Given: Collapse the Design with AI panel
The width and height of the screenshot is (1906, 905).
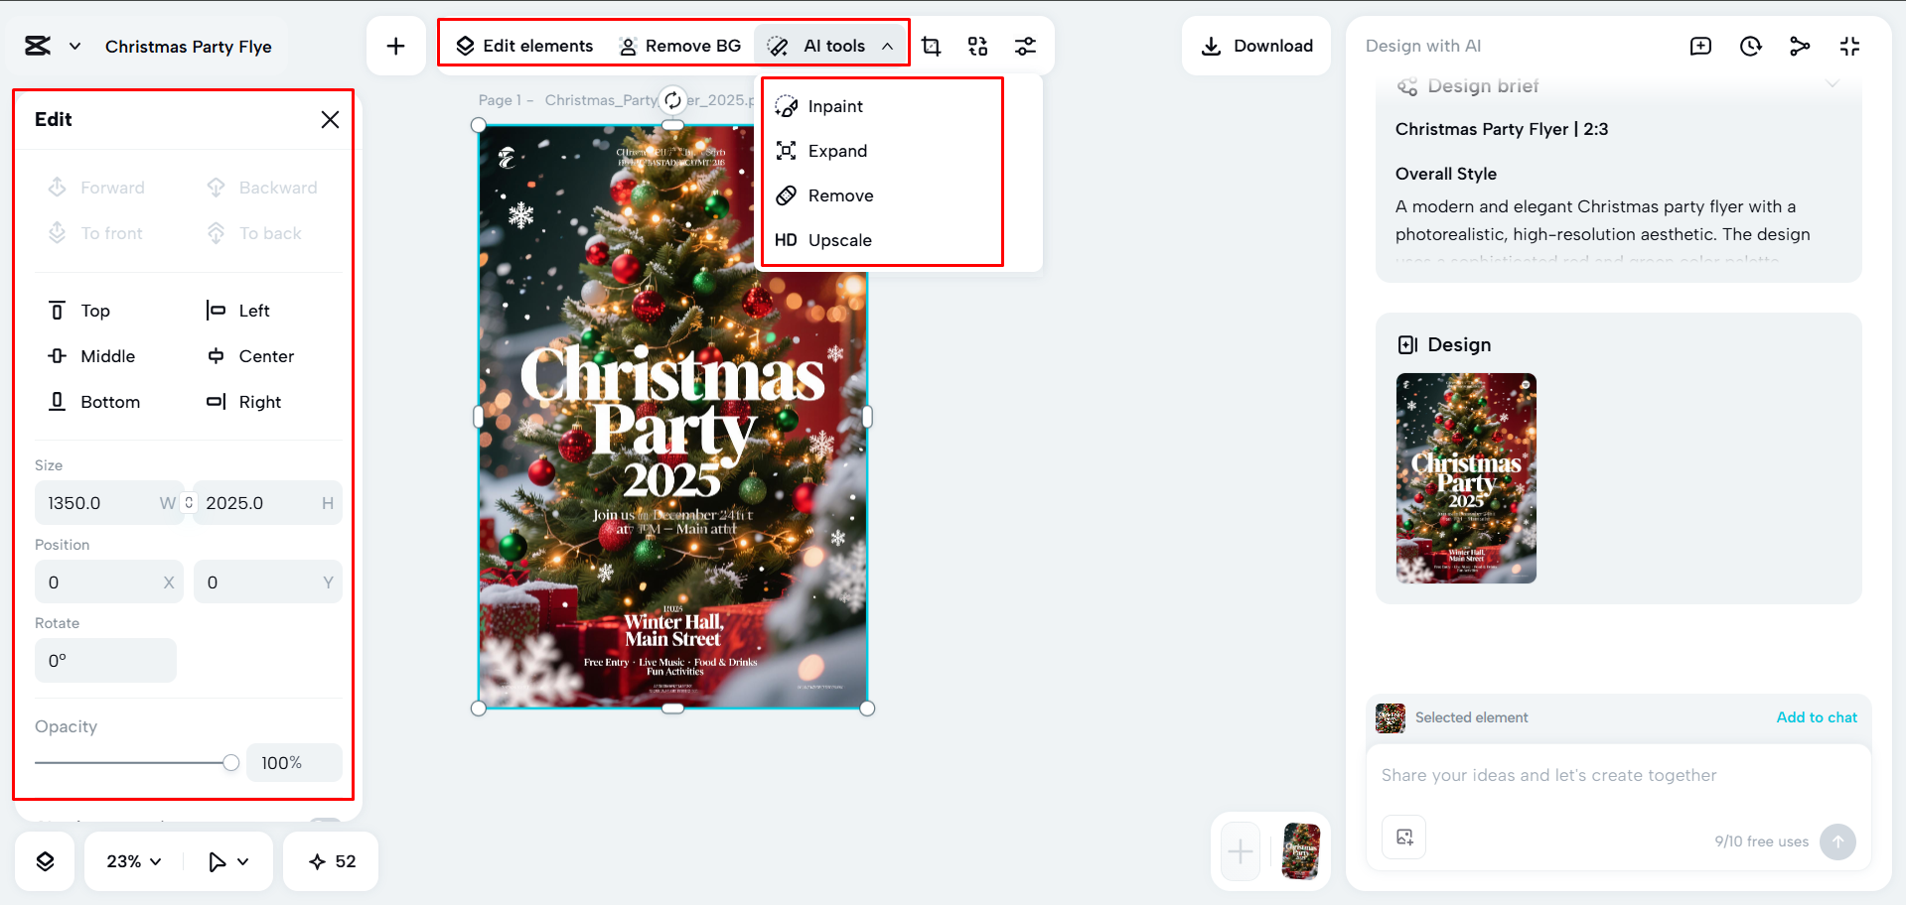Looking at the screenshot, I should [x=1849, y=46].
